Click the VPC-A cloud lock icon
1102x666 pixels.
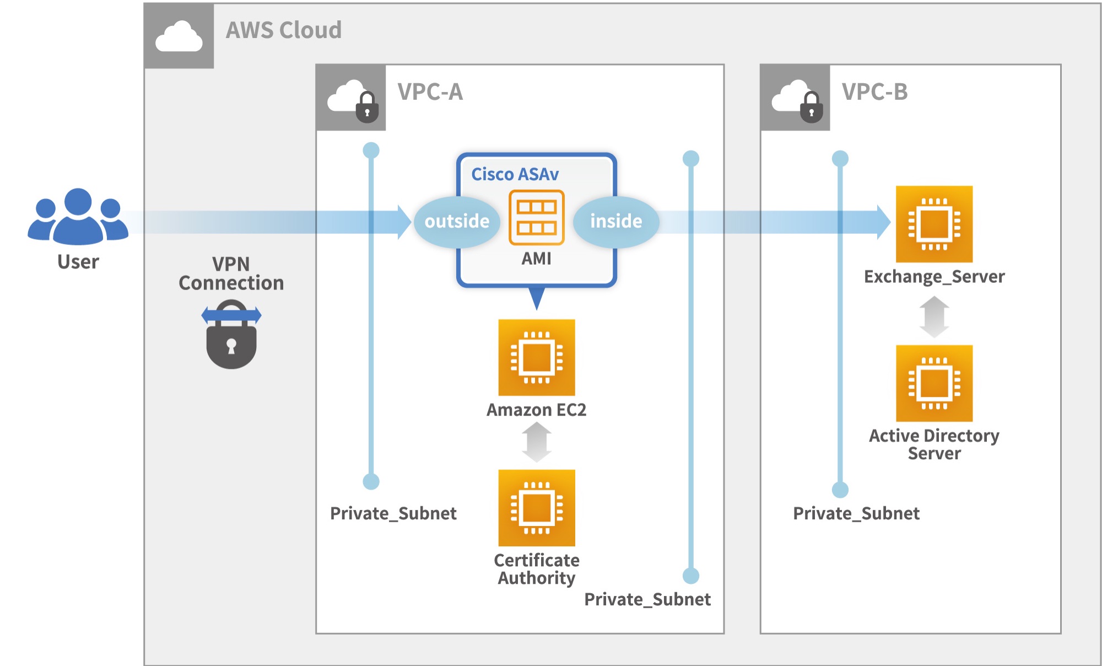351,98
